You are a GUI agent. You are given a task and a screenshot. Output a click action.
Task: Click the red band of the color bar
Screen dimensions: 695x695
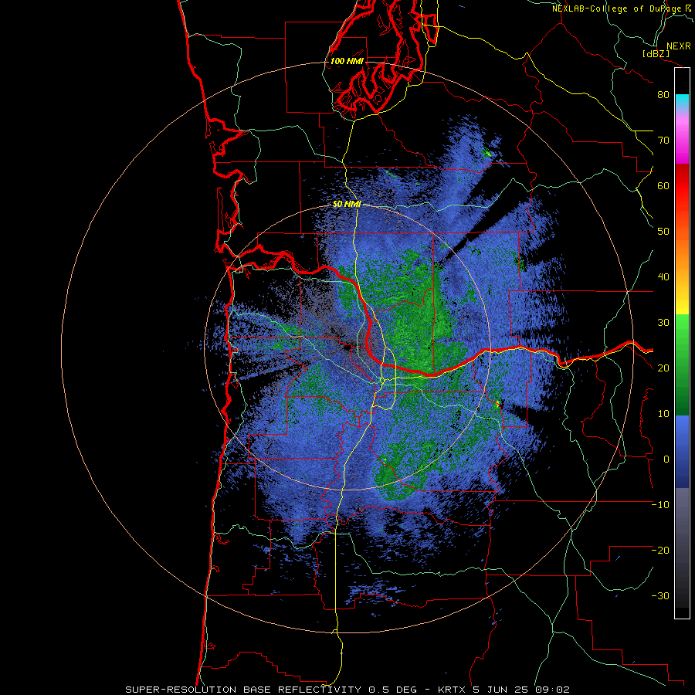682,186
